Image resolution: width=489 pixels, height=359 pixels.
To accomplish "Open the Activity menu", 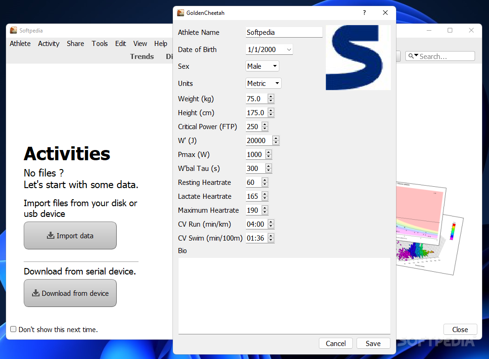I will [49, 44].
